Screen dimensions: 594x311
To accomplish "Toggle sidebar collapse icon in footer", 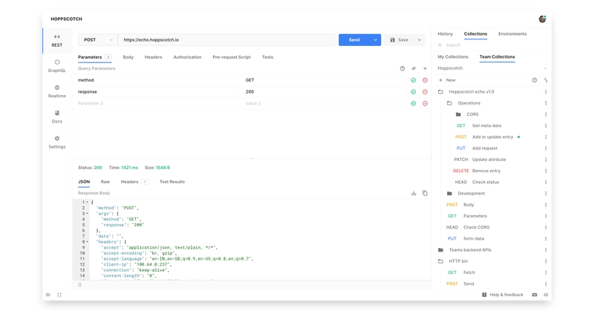I will [48, 295].
